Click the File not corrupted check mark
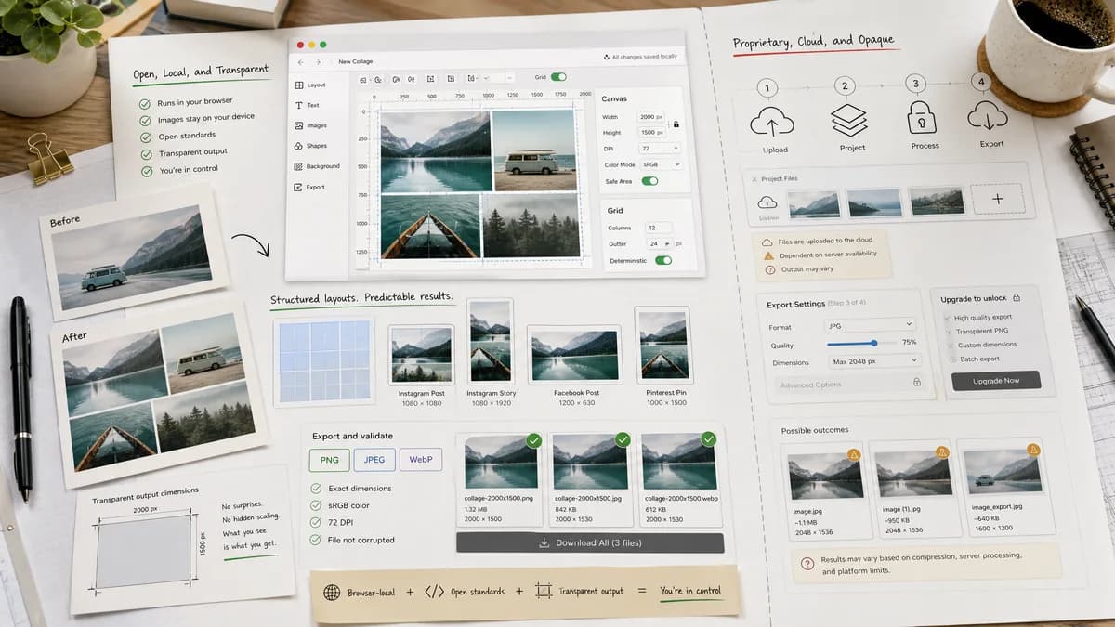The width and height of the screenshot is (1115, 627). tap(316, 540)
